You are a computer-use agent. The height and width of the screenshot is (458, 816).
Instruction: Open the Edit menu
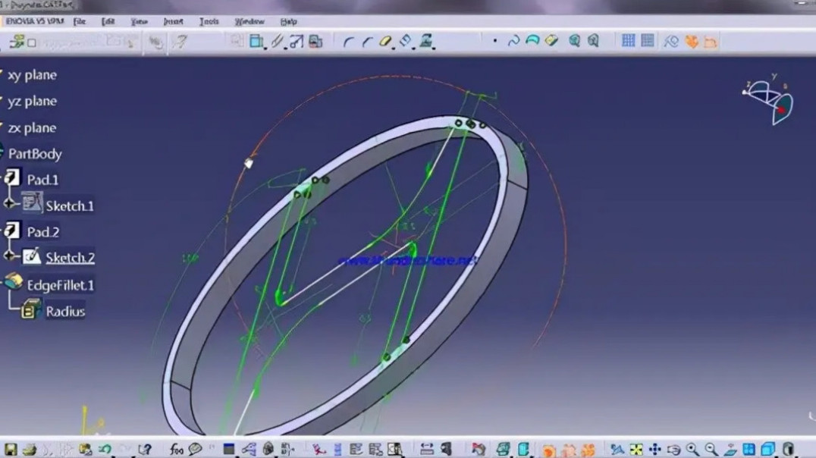click(108, 21)
